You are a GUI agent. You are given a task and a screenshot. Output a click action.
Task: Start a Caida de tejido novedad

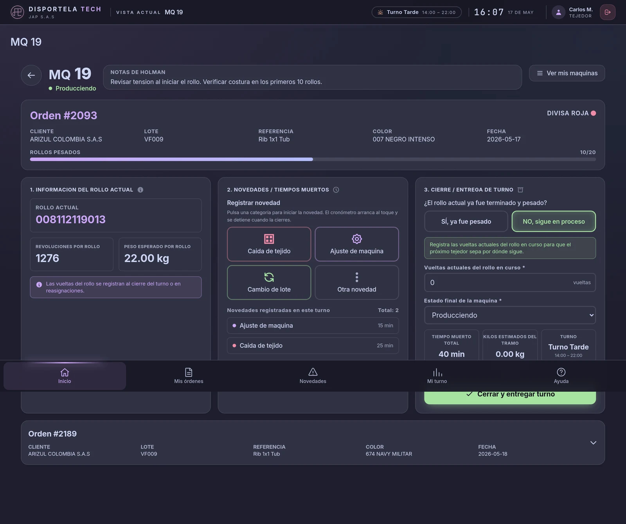tap(269, 244)
